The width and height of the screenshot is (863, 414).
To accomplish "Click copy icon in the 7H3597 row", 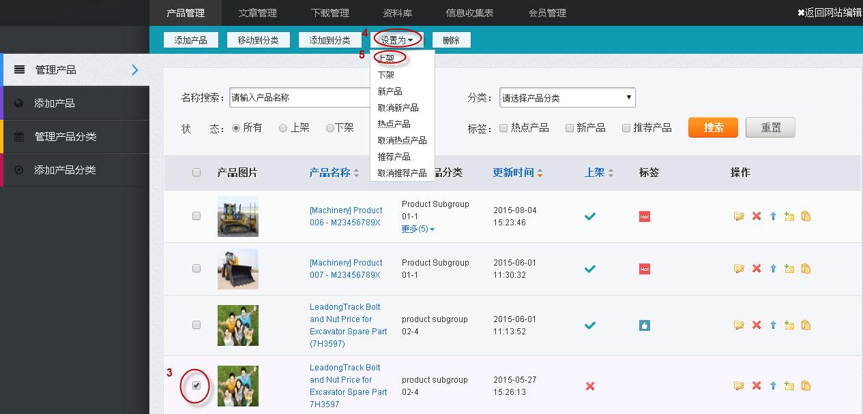I will tap(806, 386).
